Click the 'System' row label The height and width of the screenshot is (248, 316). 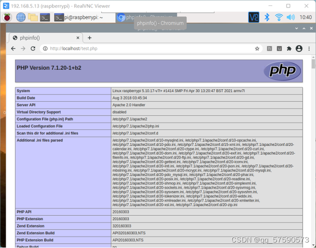pyautogui.click(x=23, y=91)
